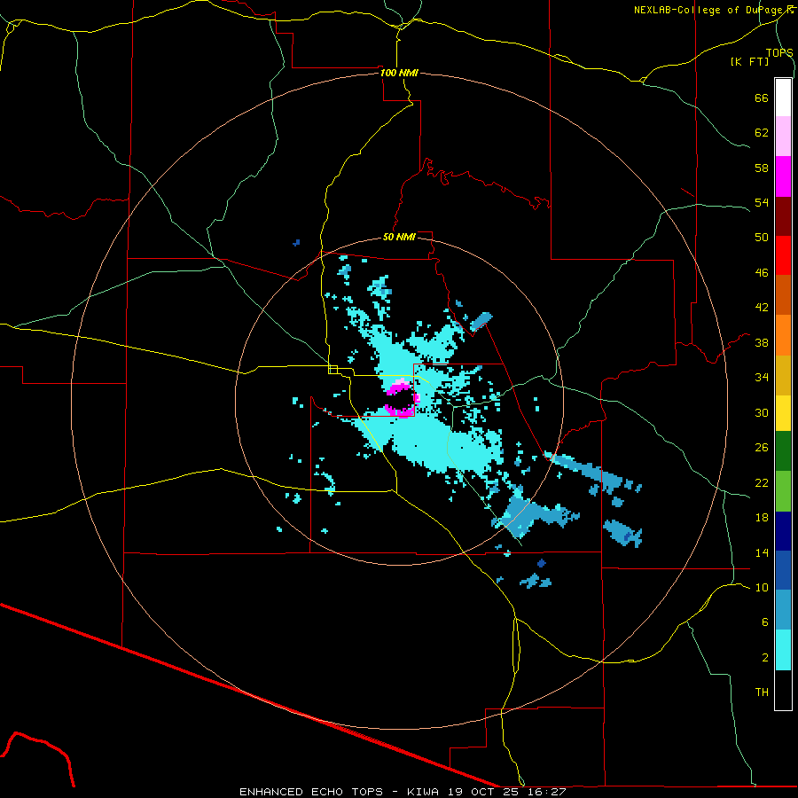
Task: Click the gold mustard legend swatch
Action: 783,375
